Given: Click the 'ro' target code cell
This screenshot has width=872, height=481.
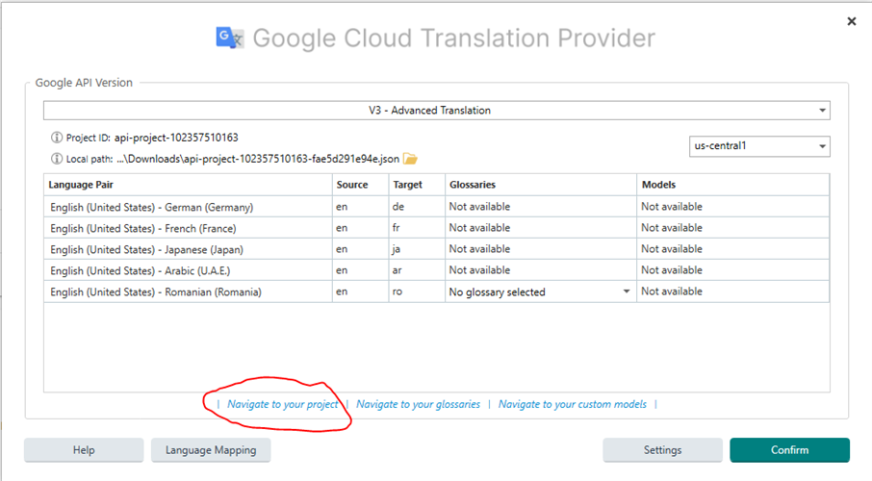Looking at the screenshot, I should (417, 291).
